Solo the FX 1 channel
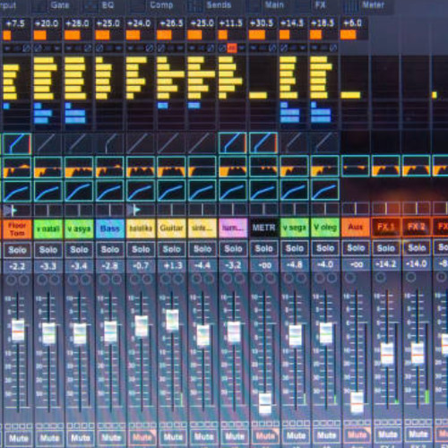 pos(386,248)
